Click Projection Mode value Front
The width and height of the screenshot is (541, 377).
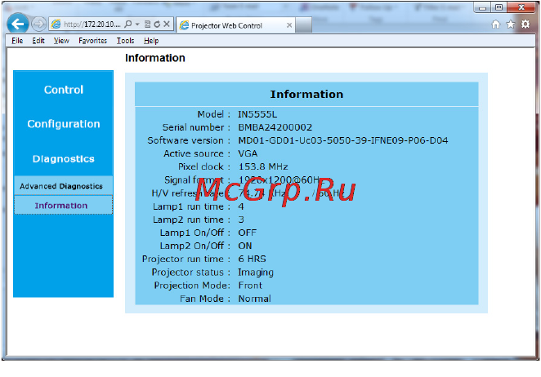[x=250, y=286]
